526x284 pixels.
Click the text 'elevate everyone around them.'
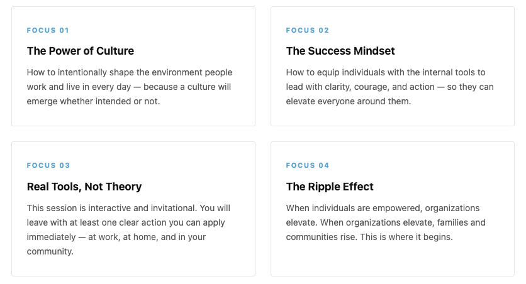[x=348, y=101]
